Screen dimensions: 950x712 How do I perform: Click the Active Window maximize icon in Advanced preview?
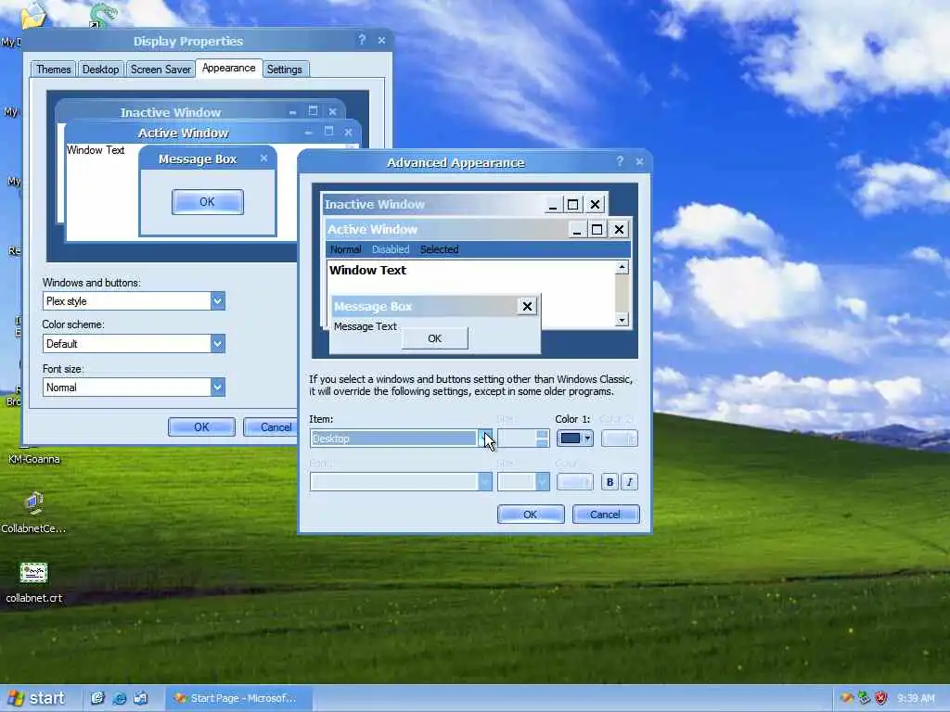597,230
